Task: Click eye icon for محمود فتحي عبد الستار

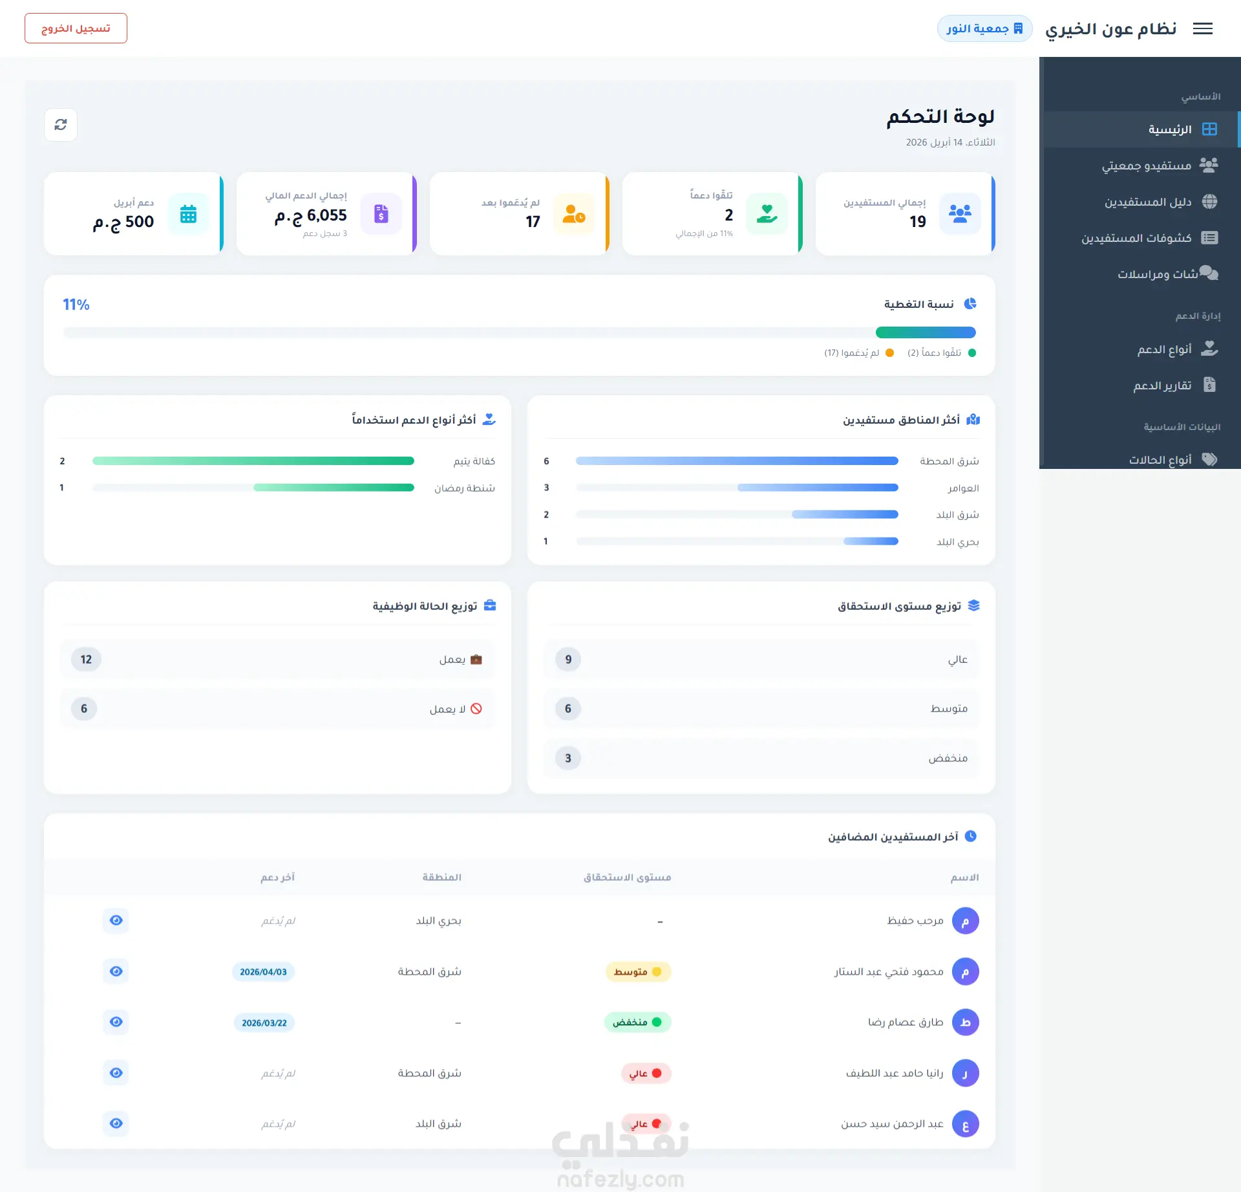Action: tap(116, 971)
